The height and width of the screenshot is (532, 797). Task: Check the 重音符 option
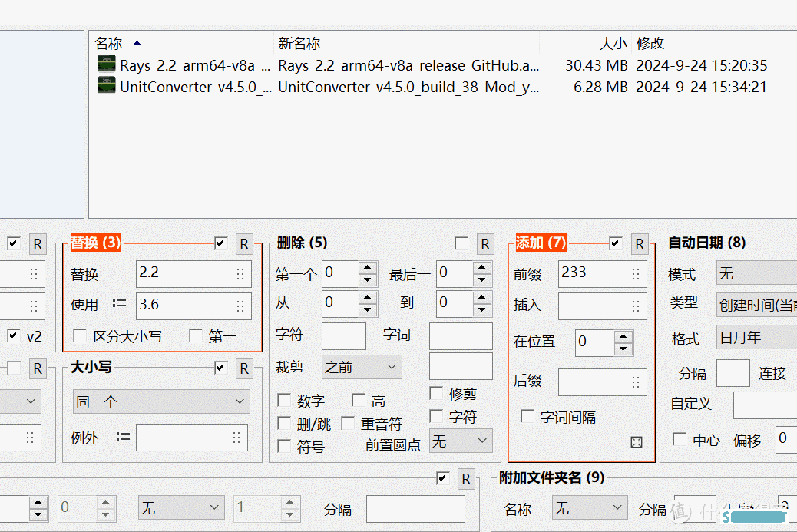(348, 423)
